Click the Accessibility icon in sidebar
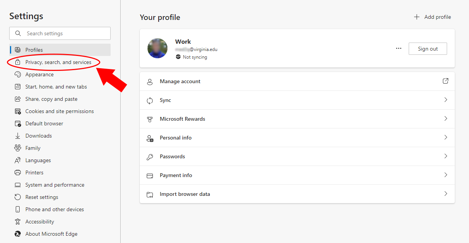 click(17, 222)
